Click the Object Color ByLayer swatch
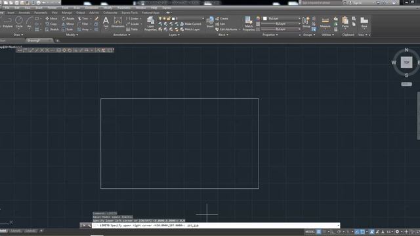 [265, 18]
